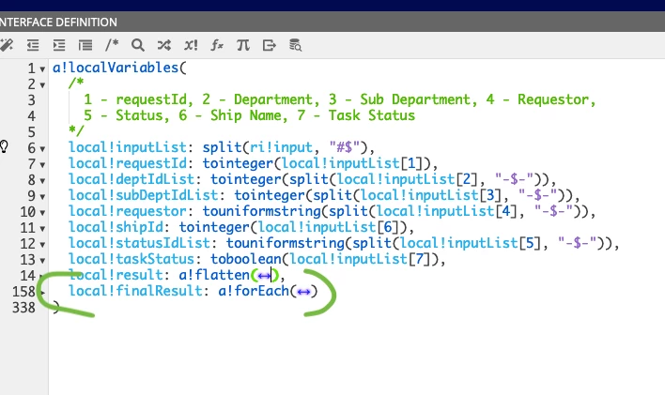
Task: Click line number 158 in gutter
Action: click(x=23, y=292)
